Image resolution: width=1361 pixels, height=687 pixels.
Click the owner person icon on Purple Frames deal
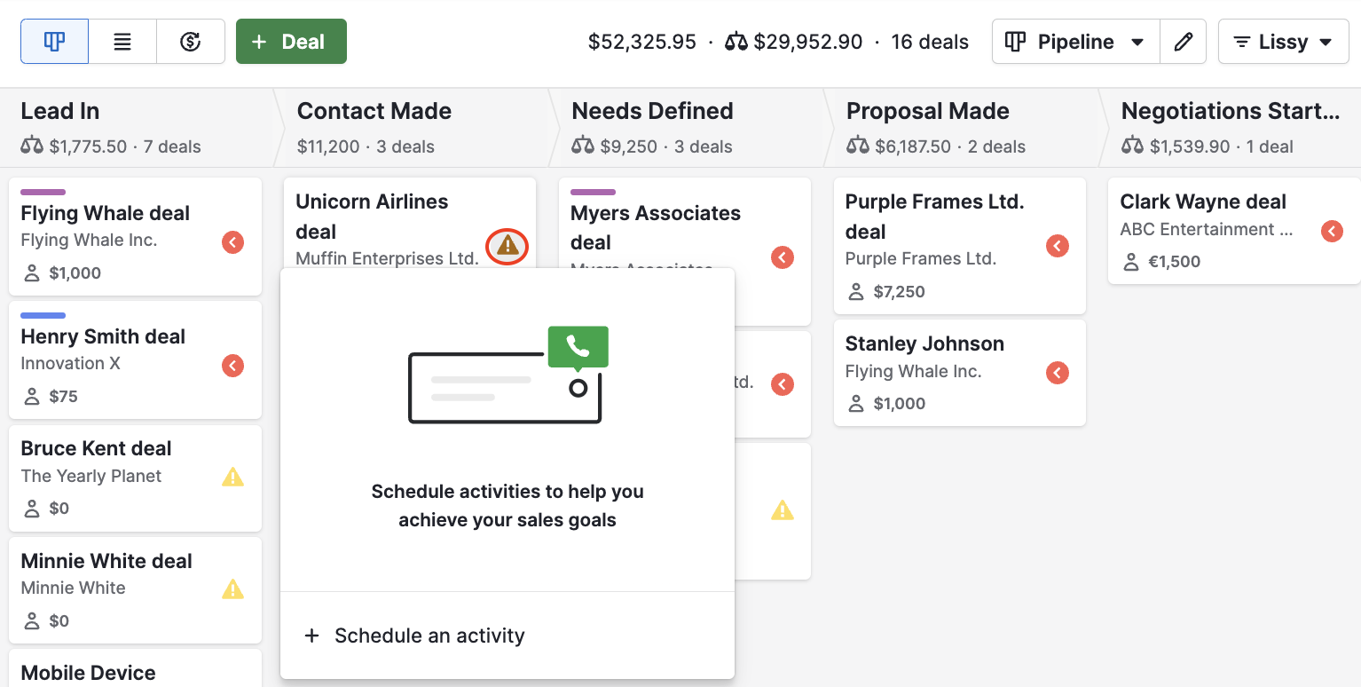click(855, 291)
